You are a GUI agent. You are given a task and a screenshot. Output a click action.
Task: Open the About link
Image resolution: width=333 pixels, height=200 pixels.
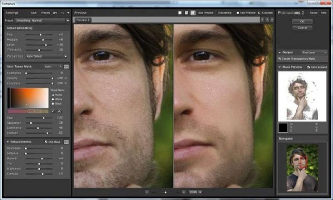click(313, 13)
